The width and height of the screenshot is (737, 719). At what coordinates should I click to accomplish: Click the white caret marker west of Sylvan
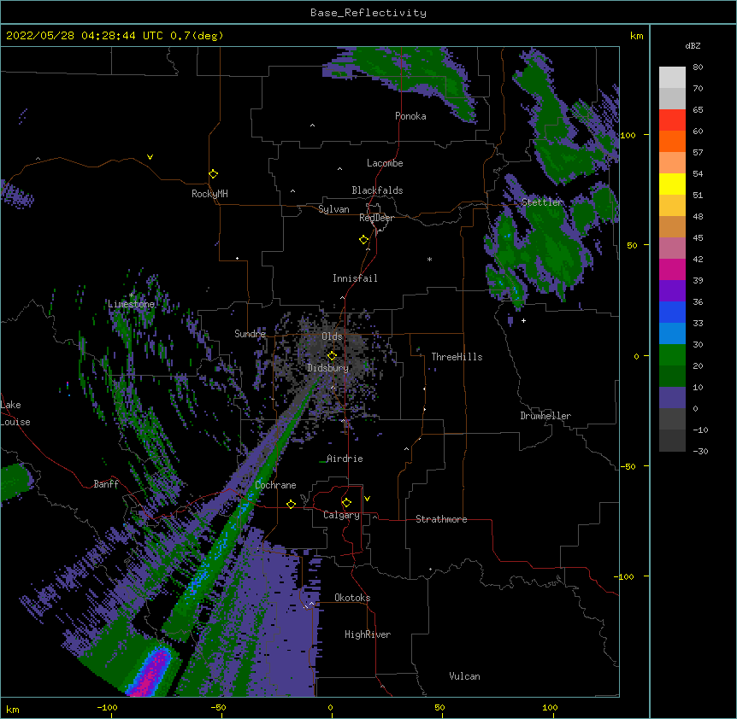click(x=292, y=191)
